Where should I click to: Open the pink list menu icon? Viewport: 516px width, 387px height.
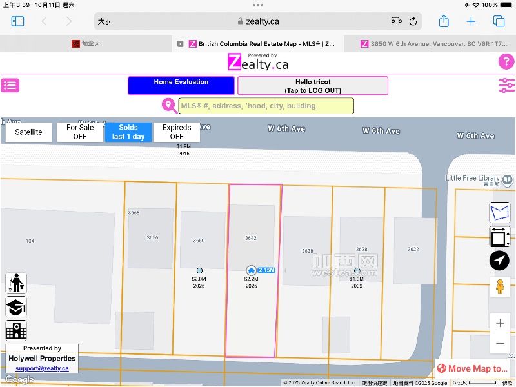tap(10, 85)
